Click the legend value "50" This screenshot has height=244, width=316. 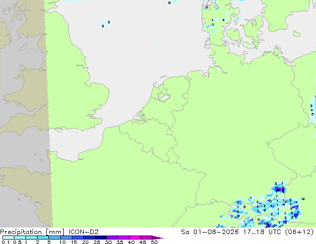(154, 242)
